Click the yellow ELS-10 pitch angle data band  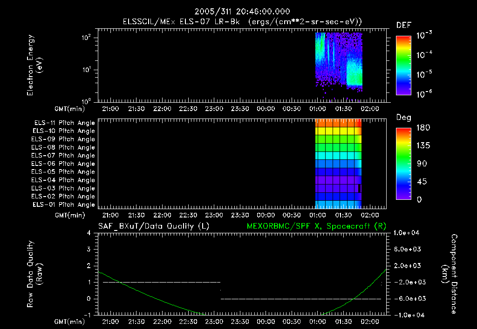tap(338, 131)
